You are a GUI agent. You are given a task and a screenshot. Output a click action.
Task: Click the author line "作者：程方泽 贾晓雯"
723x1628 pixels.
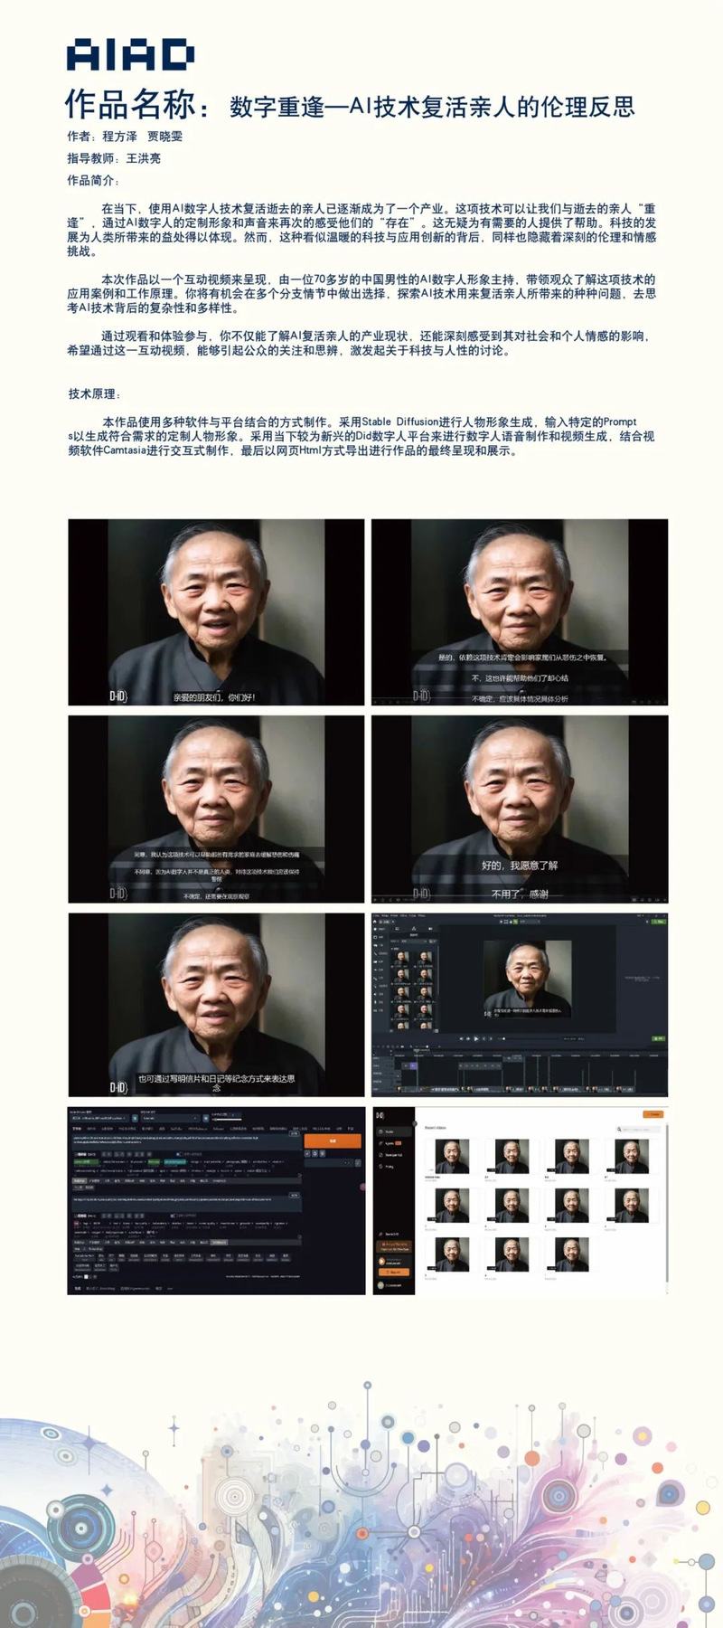(125, 137)
